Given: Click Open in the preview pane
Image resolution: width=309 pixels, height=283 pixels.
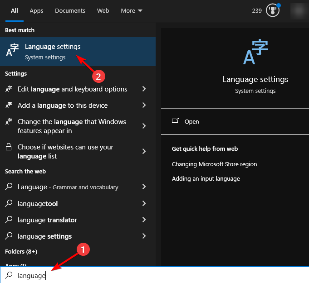Looking at the screenshot, I should [x=191, y=121].
